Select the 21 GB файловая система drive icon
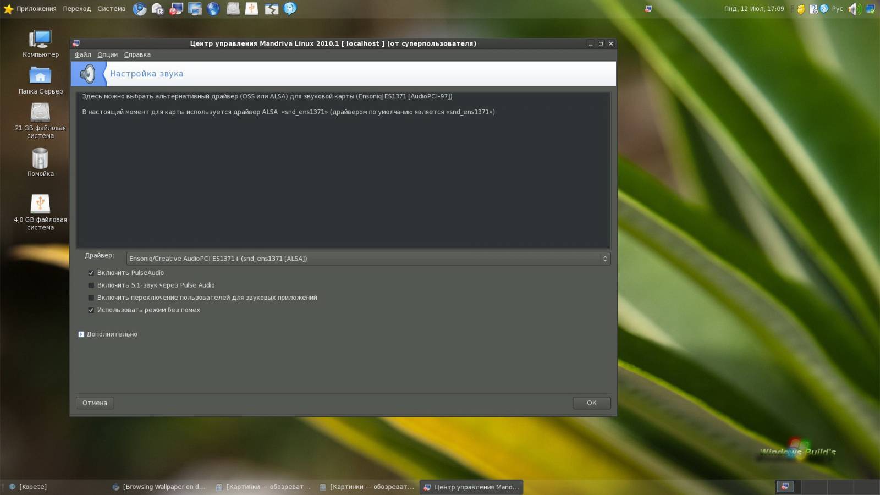Viewport: 880px width, 495px height. click(x=40, y=121)
